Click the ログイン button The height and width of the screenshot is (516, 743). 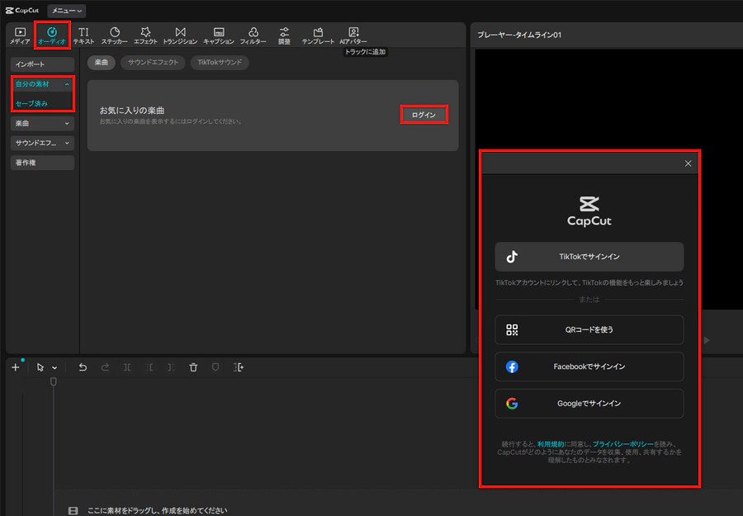coord(424,115)
